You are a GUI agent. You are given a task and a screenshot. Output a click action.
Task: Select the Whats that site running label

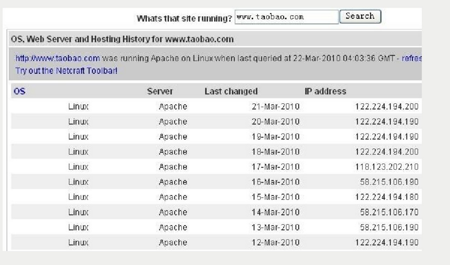click(184, 18)
